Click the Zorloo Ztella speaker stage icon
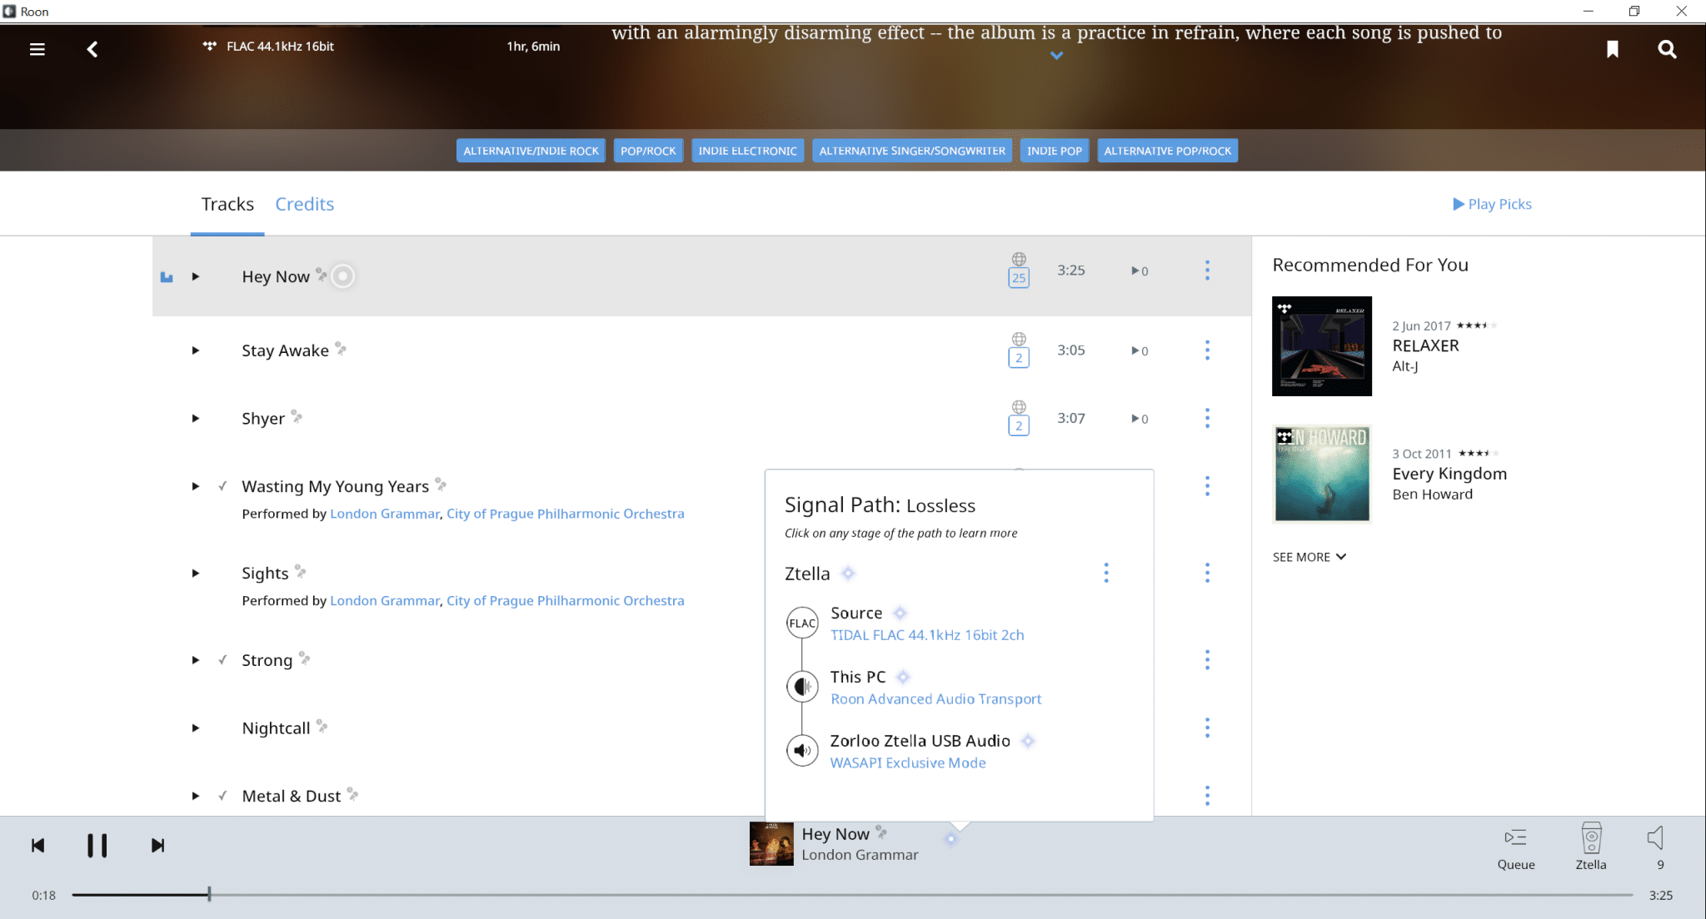The image size is (1706, 919). pos(802,750)
